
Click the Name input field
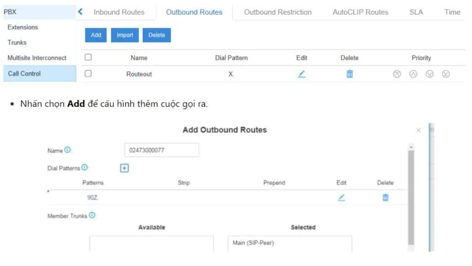[x=161, y=150]
